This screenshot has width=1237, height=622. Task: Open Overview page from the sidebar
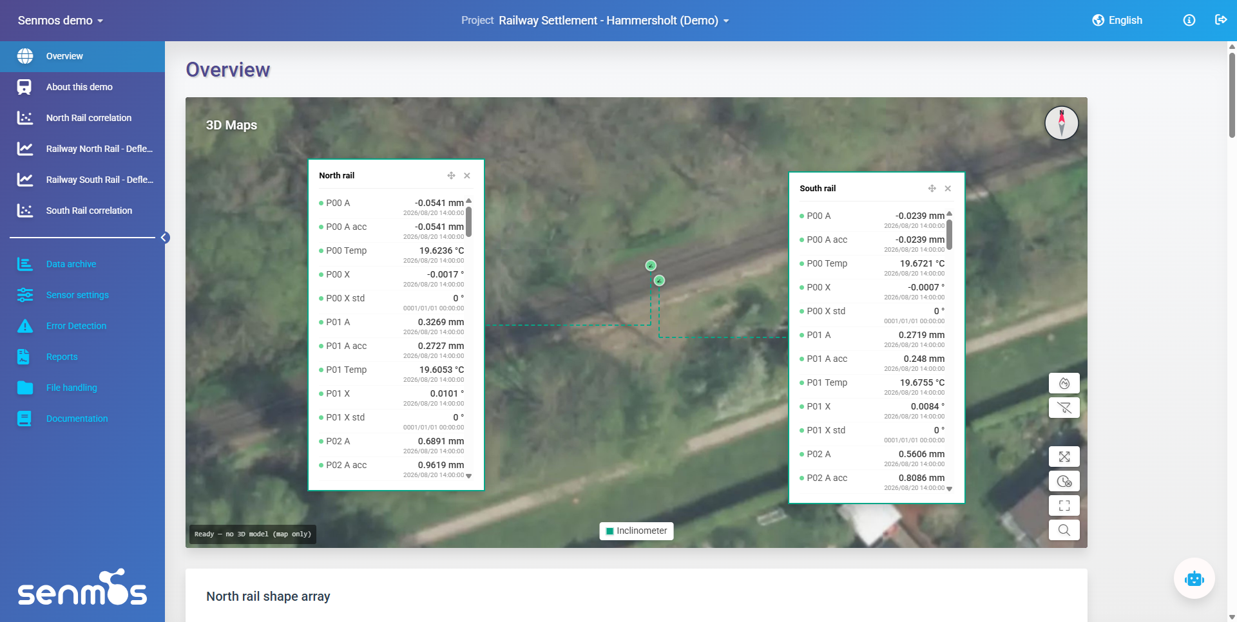click(82, 56)
